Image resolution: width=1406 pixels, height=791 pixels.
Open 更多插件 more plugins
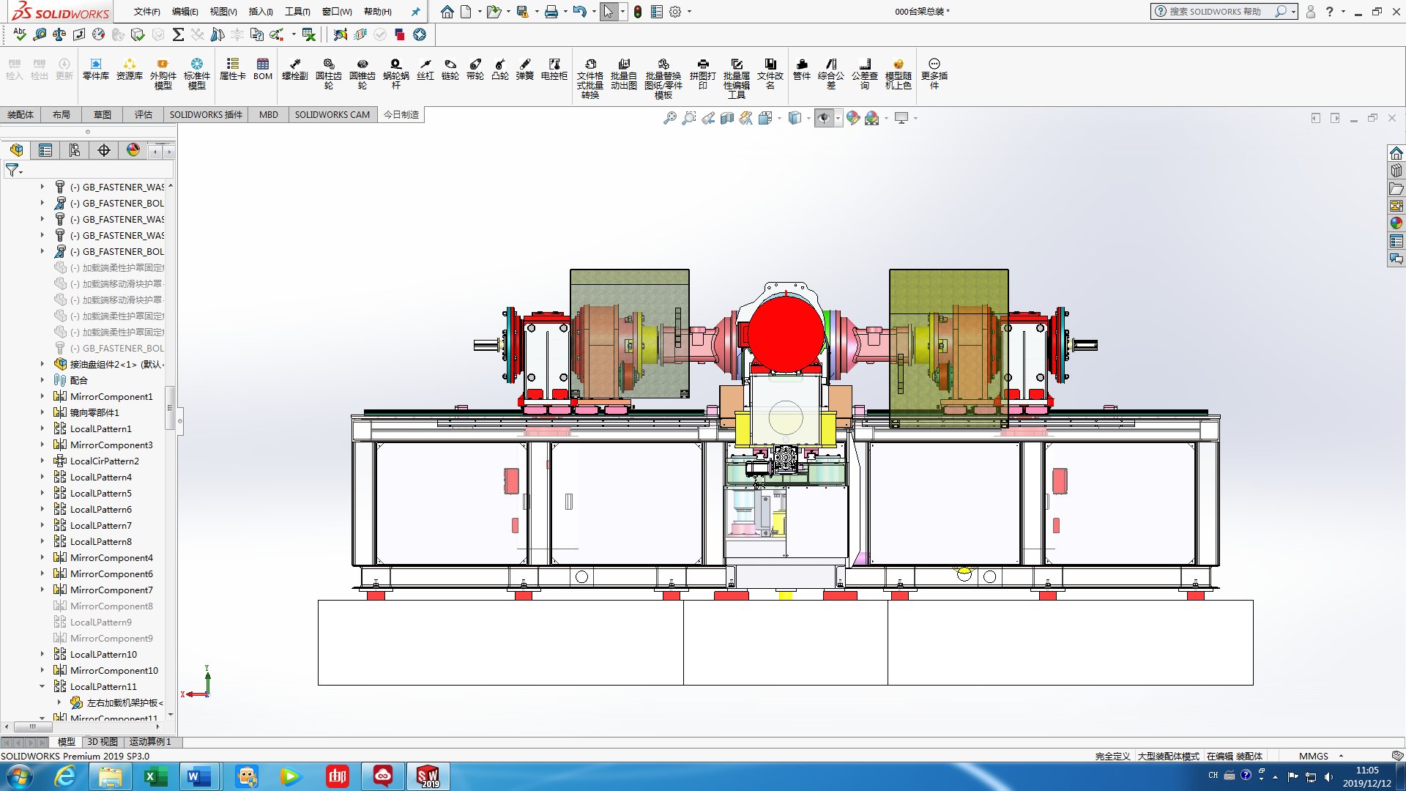click(934, 74)
